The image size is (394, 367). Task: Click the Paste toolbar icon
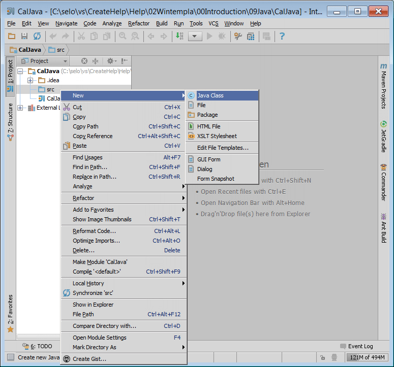[107, 37]
